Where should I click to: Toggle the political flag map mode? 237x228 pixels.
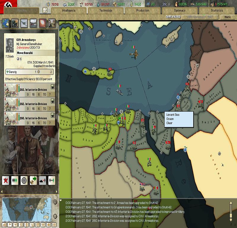pyautogui.click(x=9, y=225)
